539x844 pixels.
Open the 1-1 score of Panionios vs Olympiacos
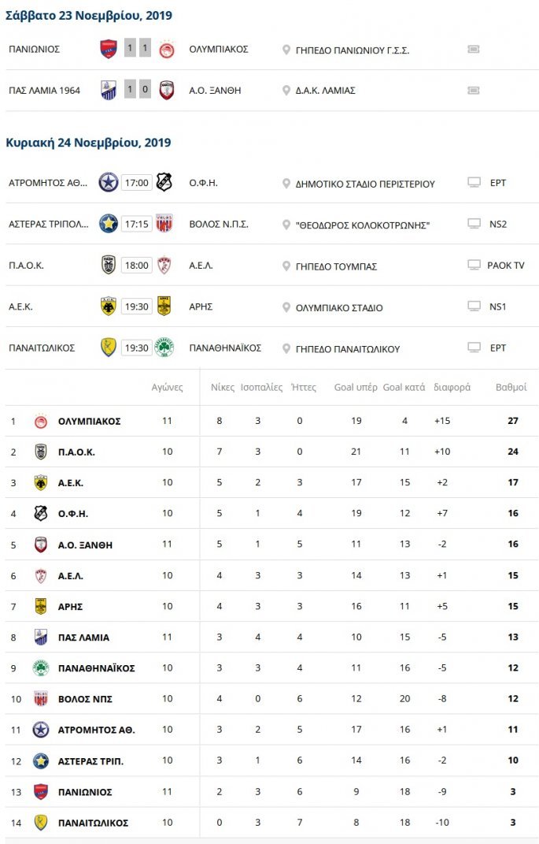click(x=138, y=49)
